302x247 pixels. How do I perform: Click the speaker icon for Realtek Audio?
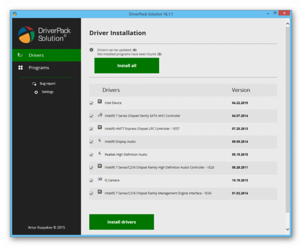(x=100, y=153)
